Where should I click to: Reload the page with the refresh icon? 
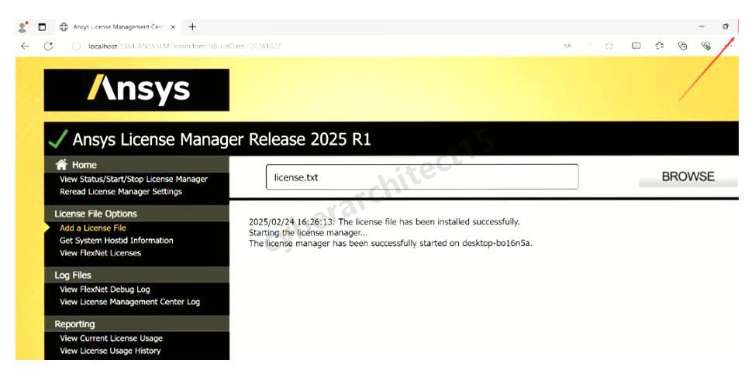coord(48,46)
